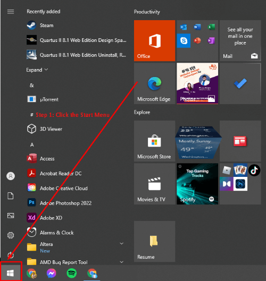Open Spotify on the taskbar
266x281 pixels.
(72, 273)
